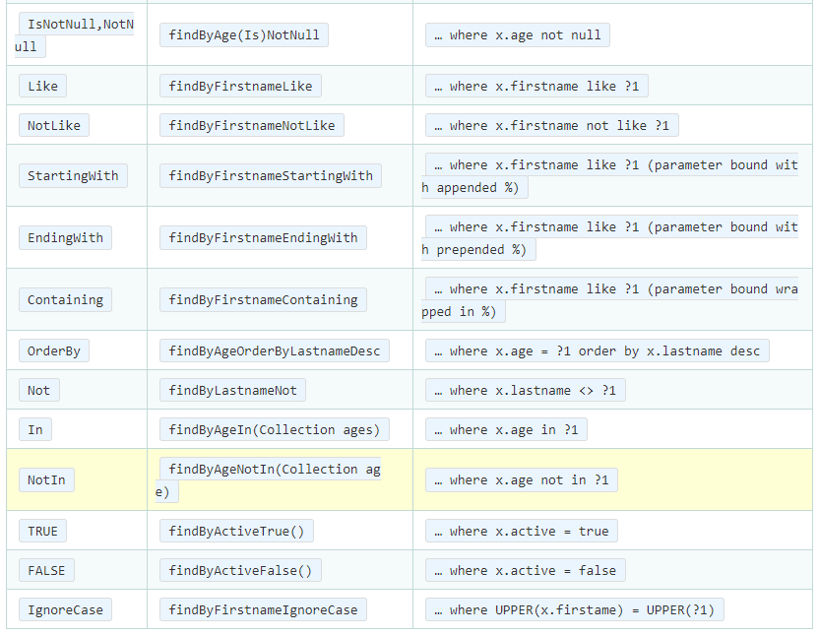The height and width of the screenshot is (635, 819).
Task: Click the findByActiveTrue() method snippet
Action: pos(235,531)
